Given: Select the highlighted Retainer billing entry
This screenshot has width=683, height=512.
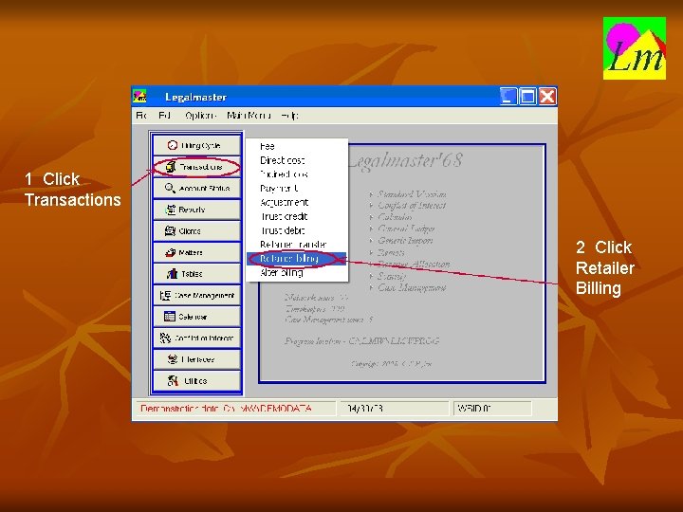Looking at the screenshot, I should pos(296,259).
